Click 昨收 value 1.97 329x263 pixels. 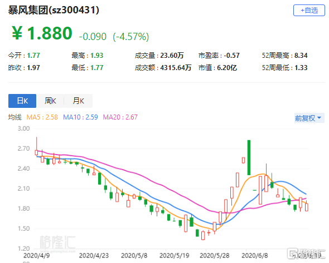pyautogui.click(x=33, y=68)
